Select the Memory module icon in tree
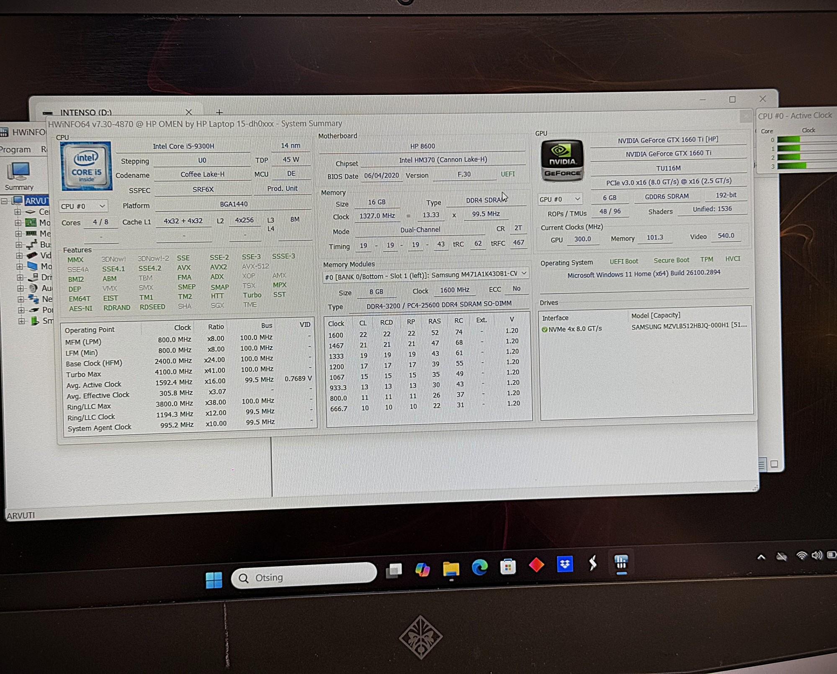This screenshot has height=674, width=837. point(31,233)
